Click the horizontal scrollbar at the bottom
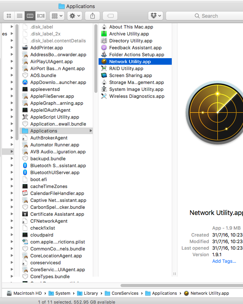This screenshot has width=243, height=304. pos(181,286)
